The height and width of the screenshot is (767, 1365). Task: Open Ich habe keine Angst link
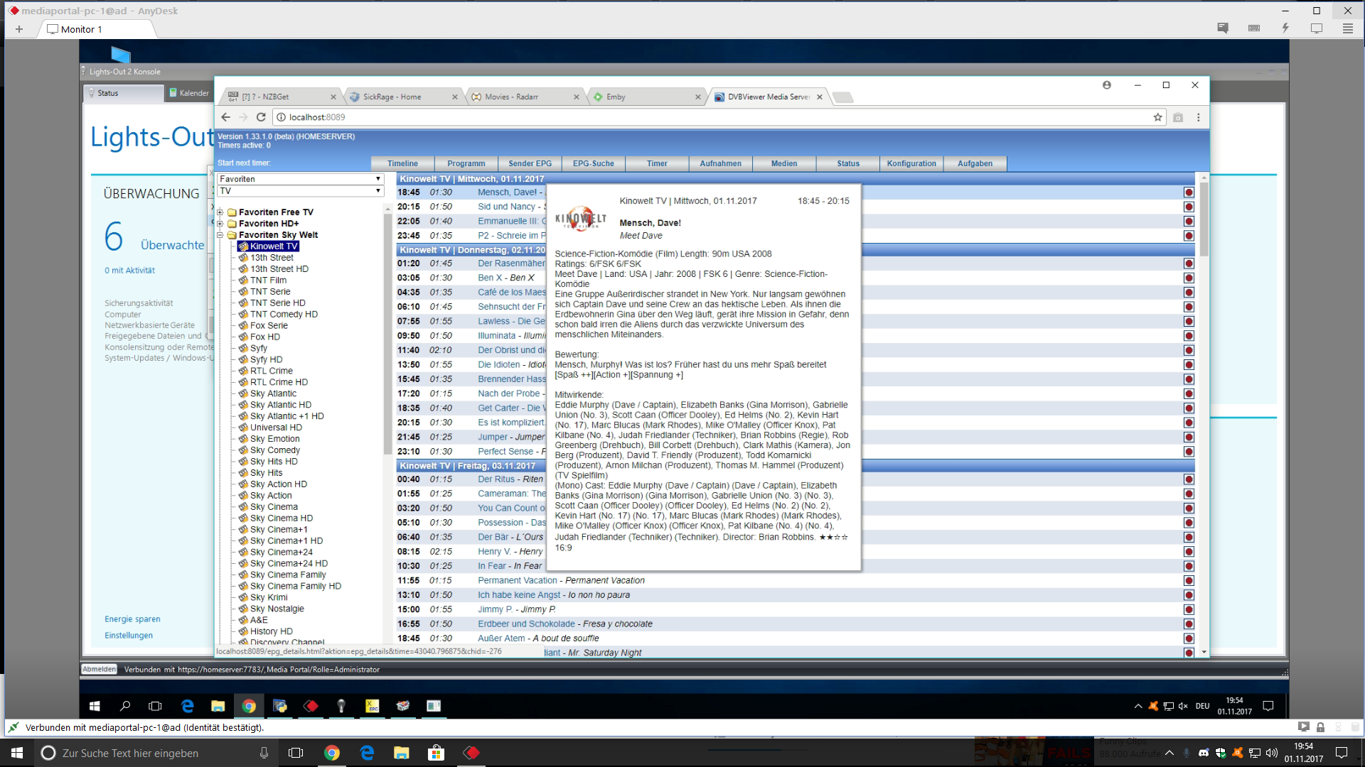[519, 595]
